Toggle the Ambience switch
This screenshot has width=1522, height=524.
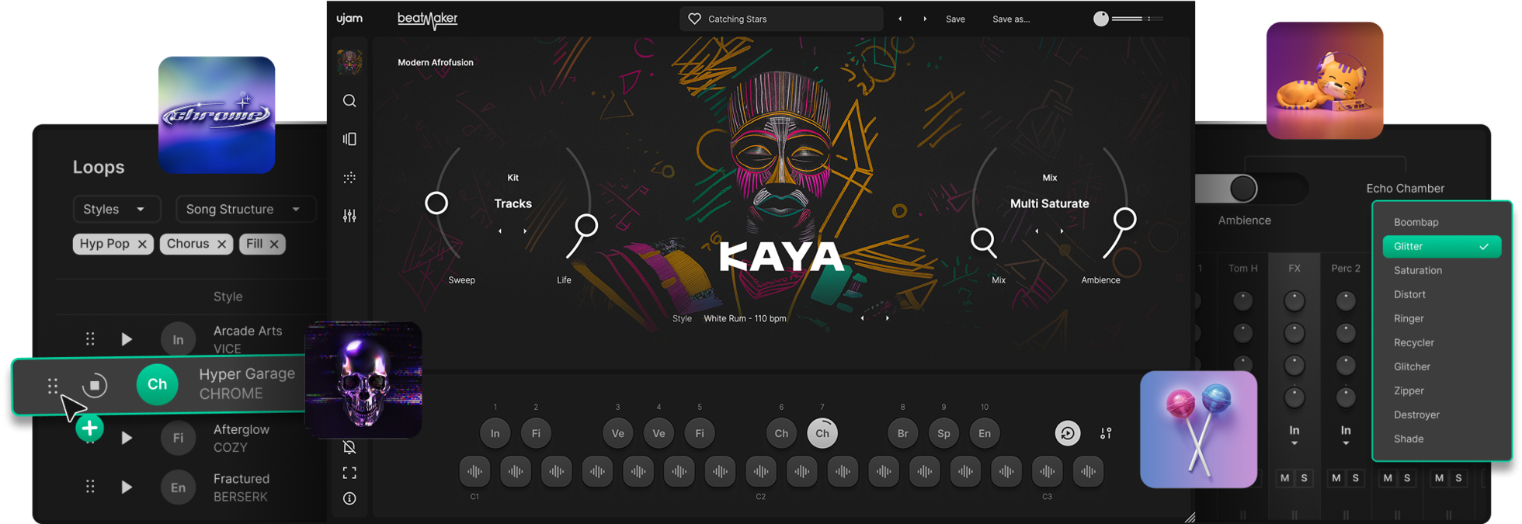click(1243, 189)
